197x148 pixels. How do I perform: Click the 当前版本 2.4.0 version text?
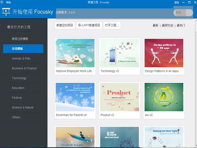(65, 13)
